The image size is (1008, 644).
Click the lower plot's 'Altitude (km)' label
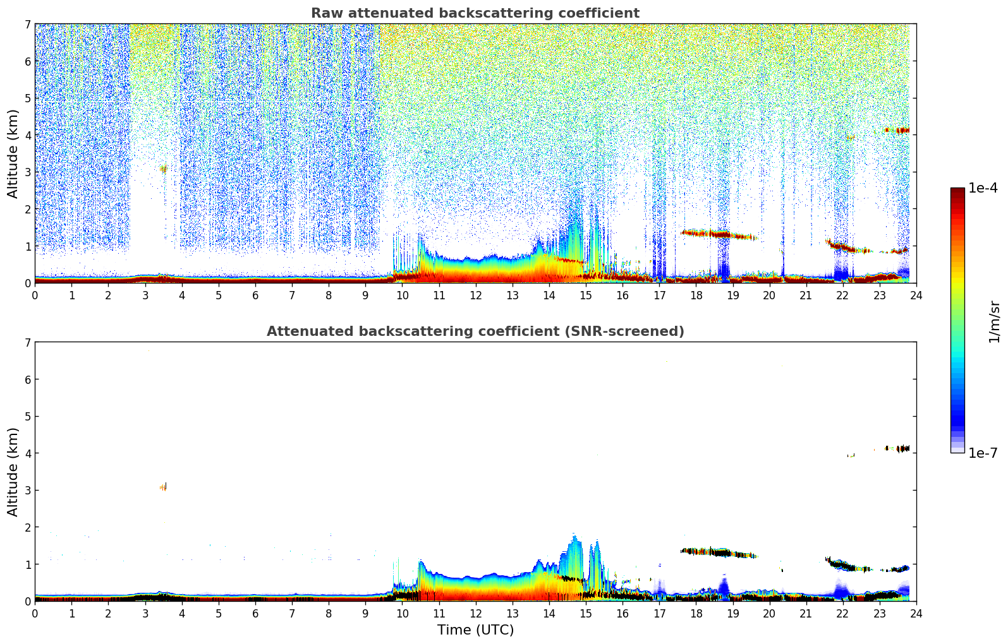(x=13, y=472)
